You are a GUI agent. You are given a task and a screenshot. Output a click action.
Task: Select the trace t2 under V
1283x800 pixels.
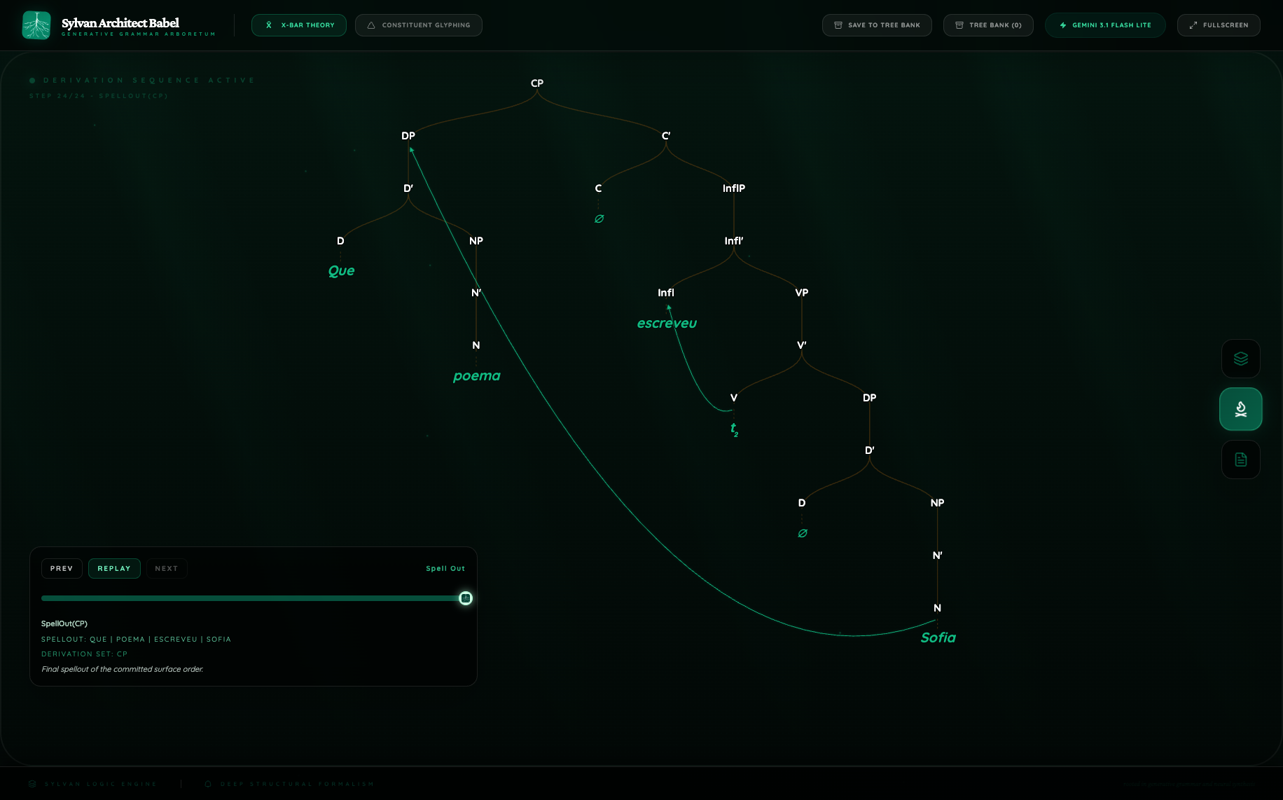pyautogui.click(x=734, y=429)
